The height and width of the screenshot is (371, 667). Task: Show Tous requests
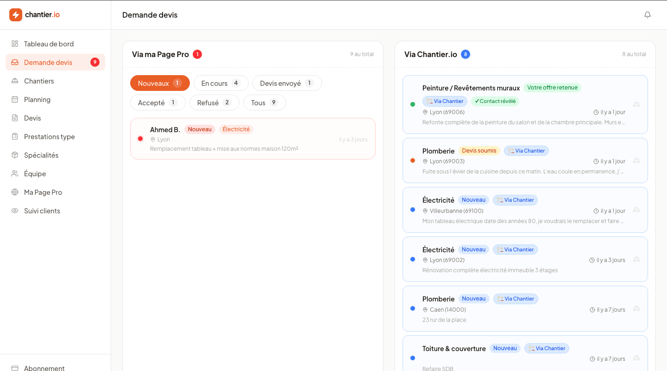(x=264, y=102)
